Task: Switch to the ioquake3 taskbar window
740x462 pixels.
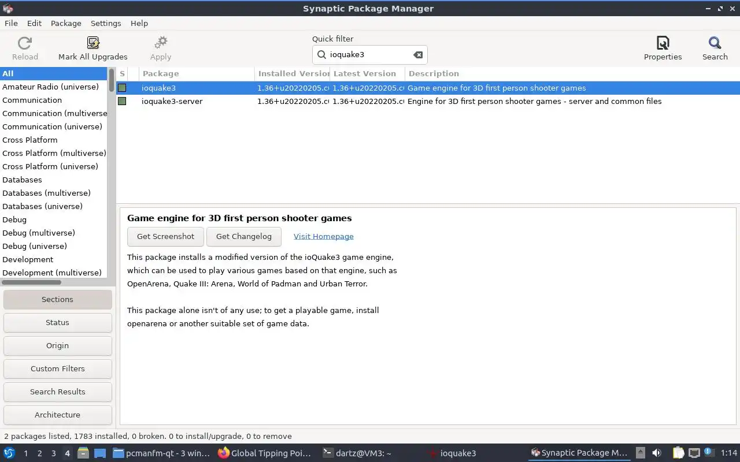Action: pyautogui.click(x=474, y=453)
